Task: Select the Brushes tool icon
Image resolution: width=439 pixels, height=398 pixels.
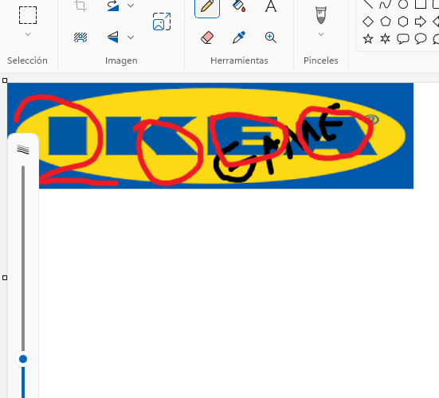Action: pyautogui.click(x=321, y=15)
